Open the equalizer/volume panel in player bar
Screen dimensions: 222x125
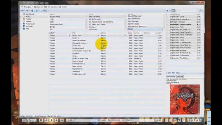29,120
